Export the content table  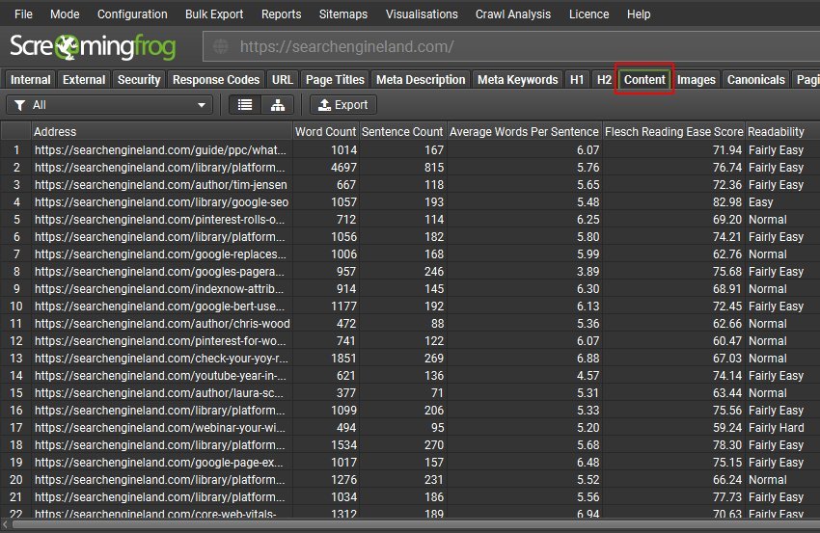tap(343, 105)
